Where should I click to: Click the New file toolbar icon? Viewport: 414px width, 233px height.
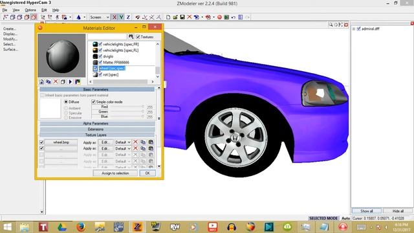pyautogui.click(x=168, y=17)
